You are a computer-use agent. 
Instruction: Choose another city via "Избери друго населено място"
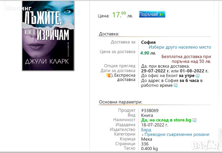pyautogui.click(x=180, y=47)
